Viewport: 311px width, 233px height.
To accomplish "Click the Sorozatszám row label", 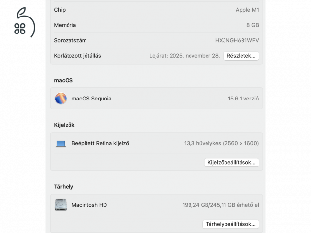I will click(70, 41).
